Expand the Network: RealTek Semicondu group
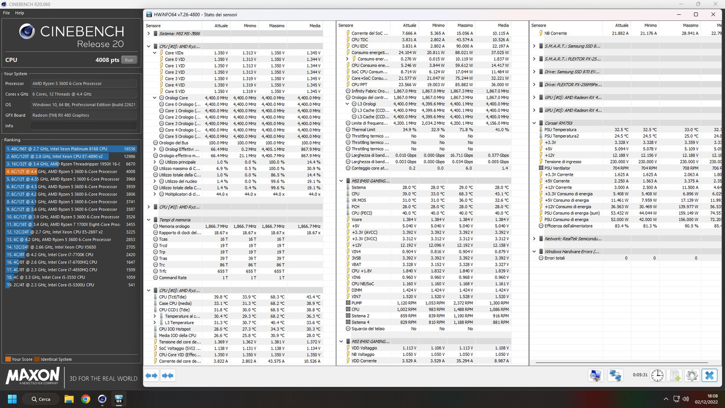Screen dimensions: 725x408 coord(534,239)
